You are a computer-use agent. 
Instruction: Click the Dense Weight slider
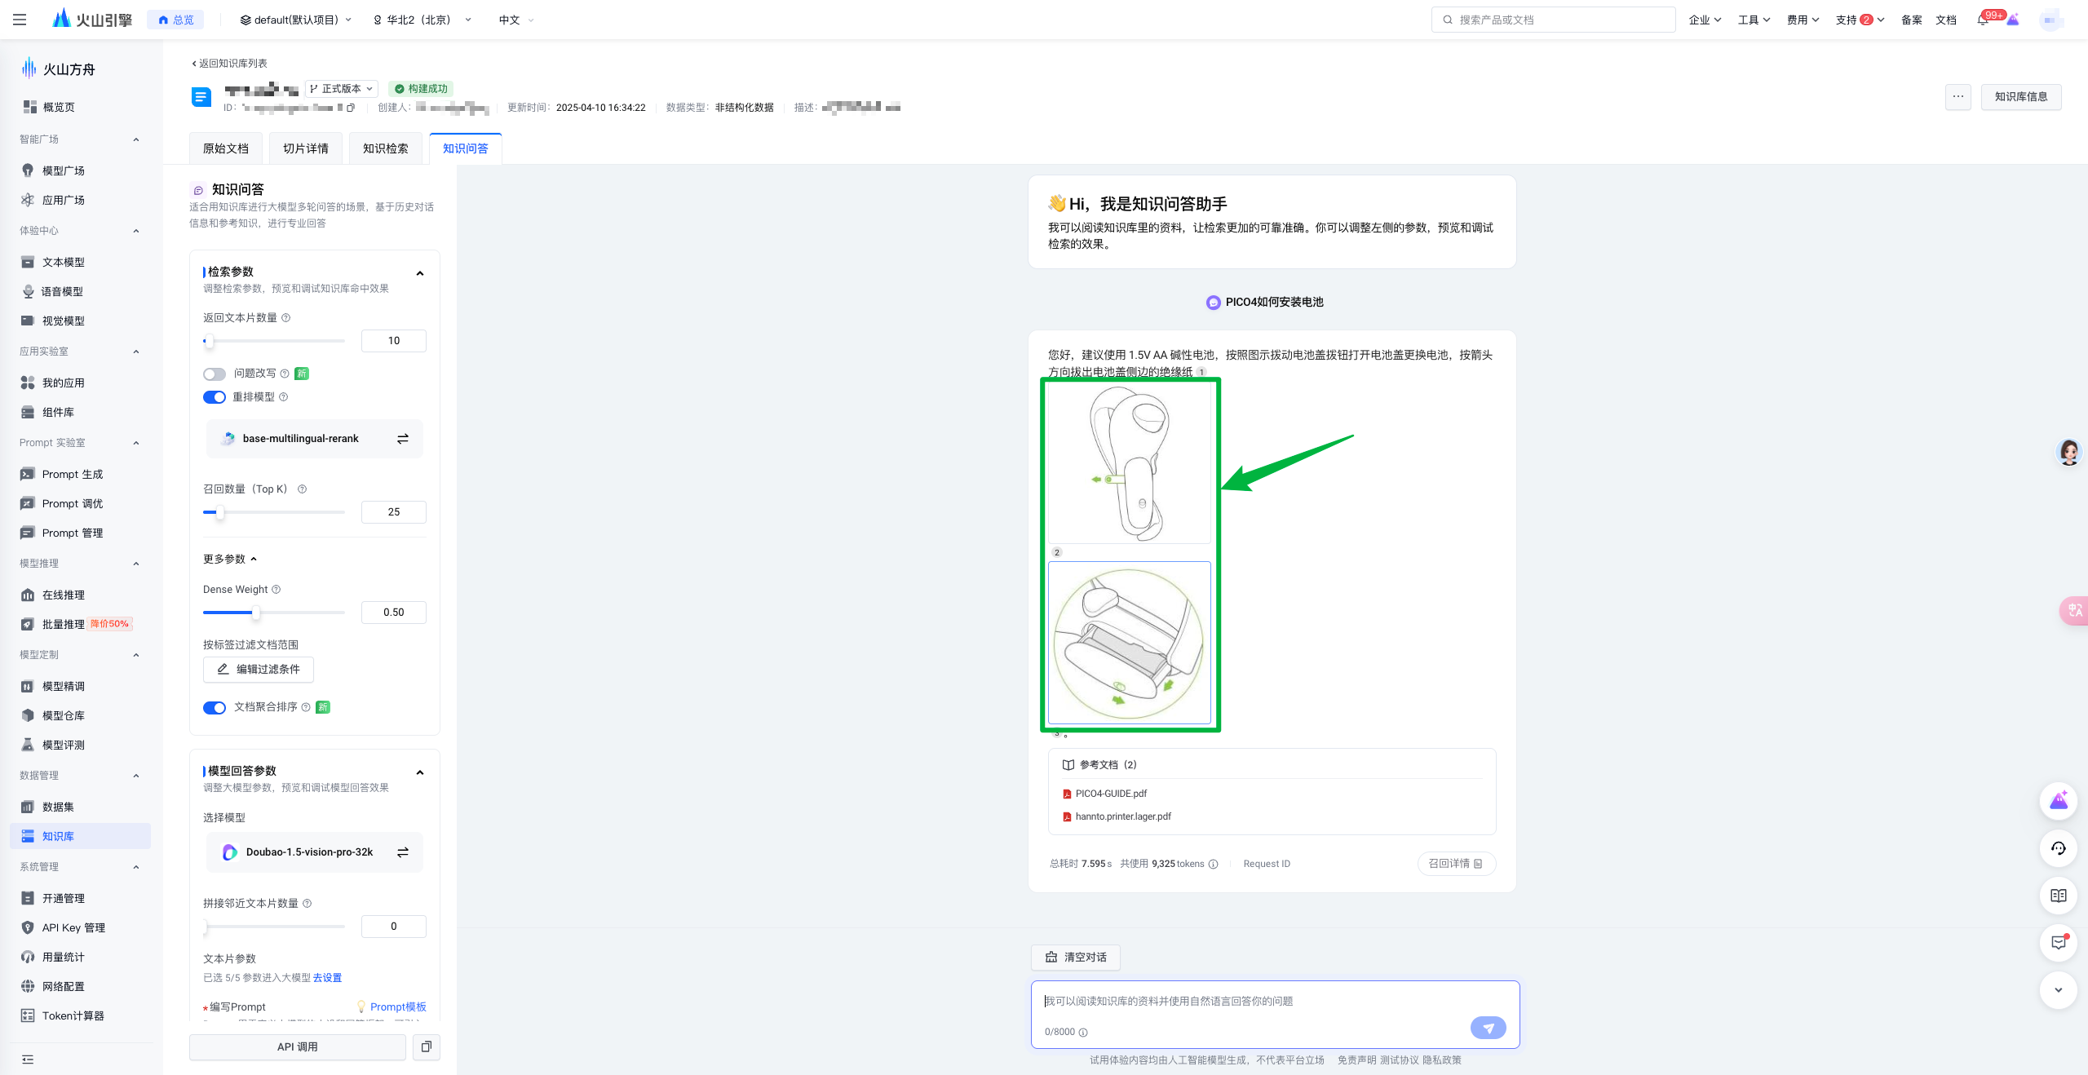(x=273, y=613)
